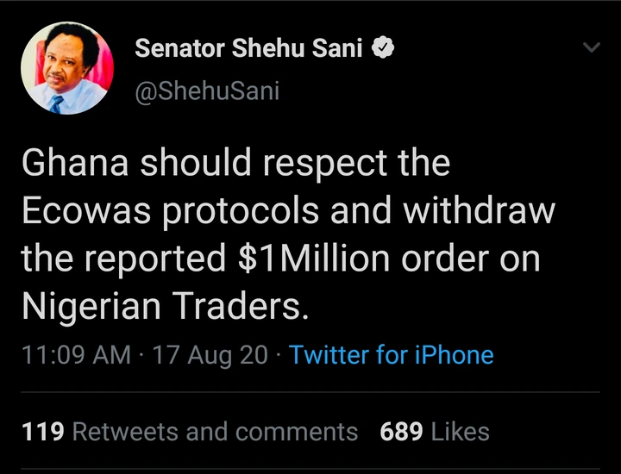Open the Senator Shehu Sani display name

point(248,48)
